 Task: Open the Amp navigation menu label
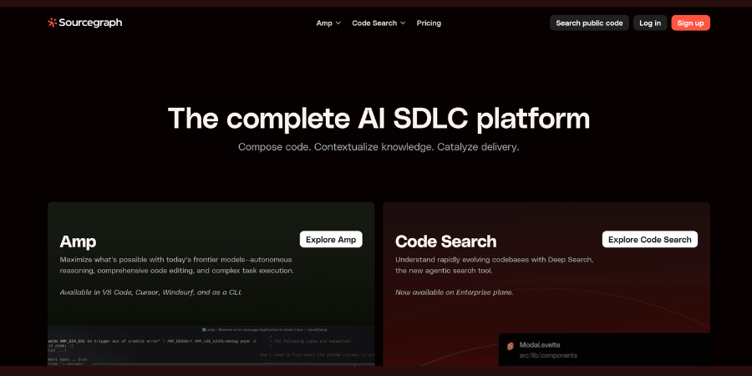point(324,23)
